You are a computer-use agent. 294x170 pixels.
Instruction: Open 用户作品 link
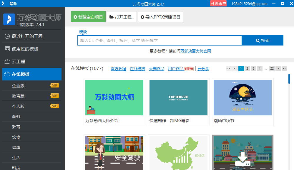[176, 69]
